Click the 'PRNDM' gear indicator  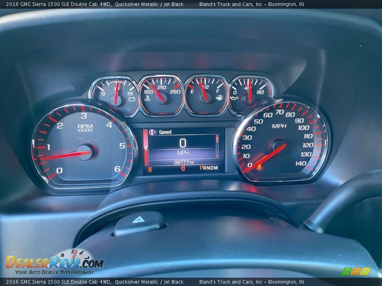209,168
